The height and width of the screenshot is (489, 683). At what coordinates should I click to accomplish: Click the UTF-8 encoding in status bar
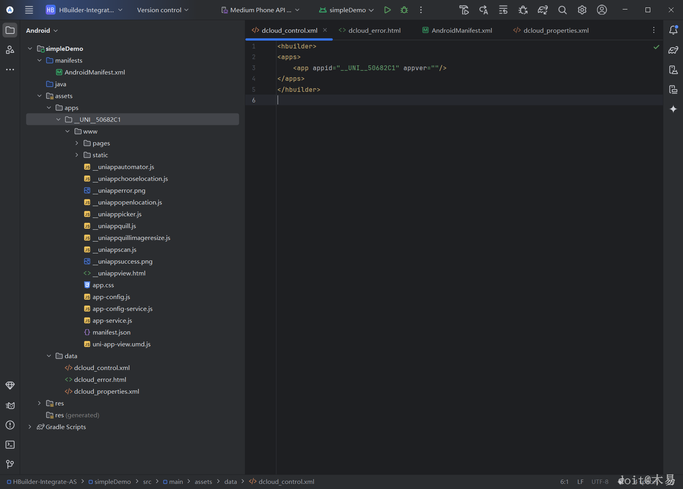600,482
